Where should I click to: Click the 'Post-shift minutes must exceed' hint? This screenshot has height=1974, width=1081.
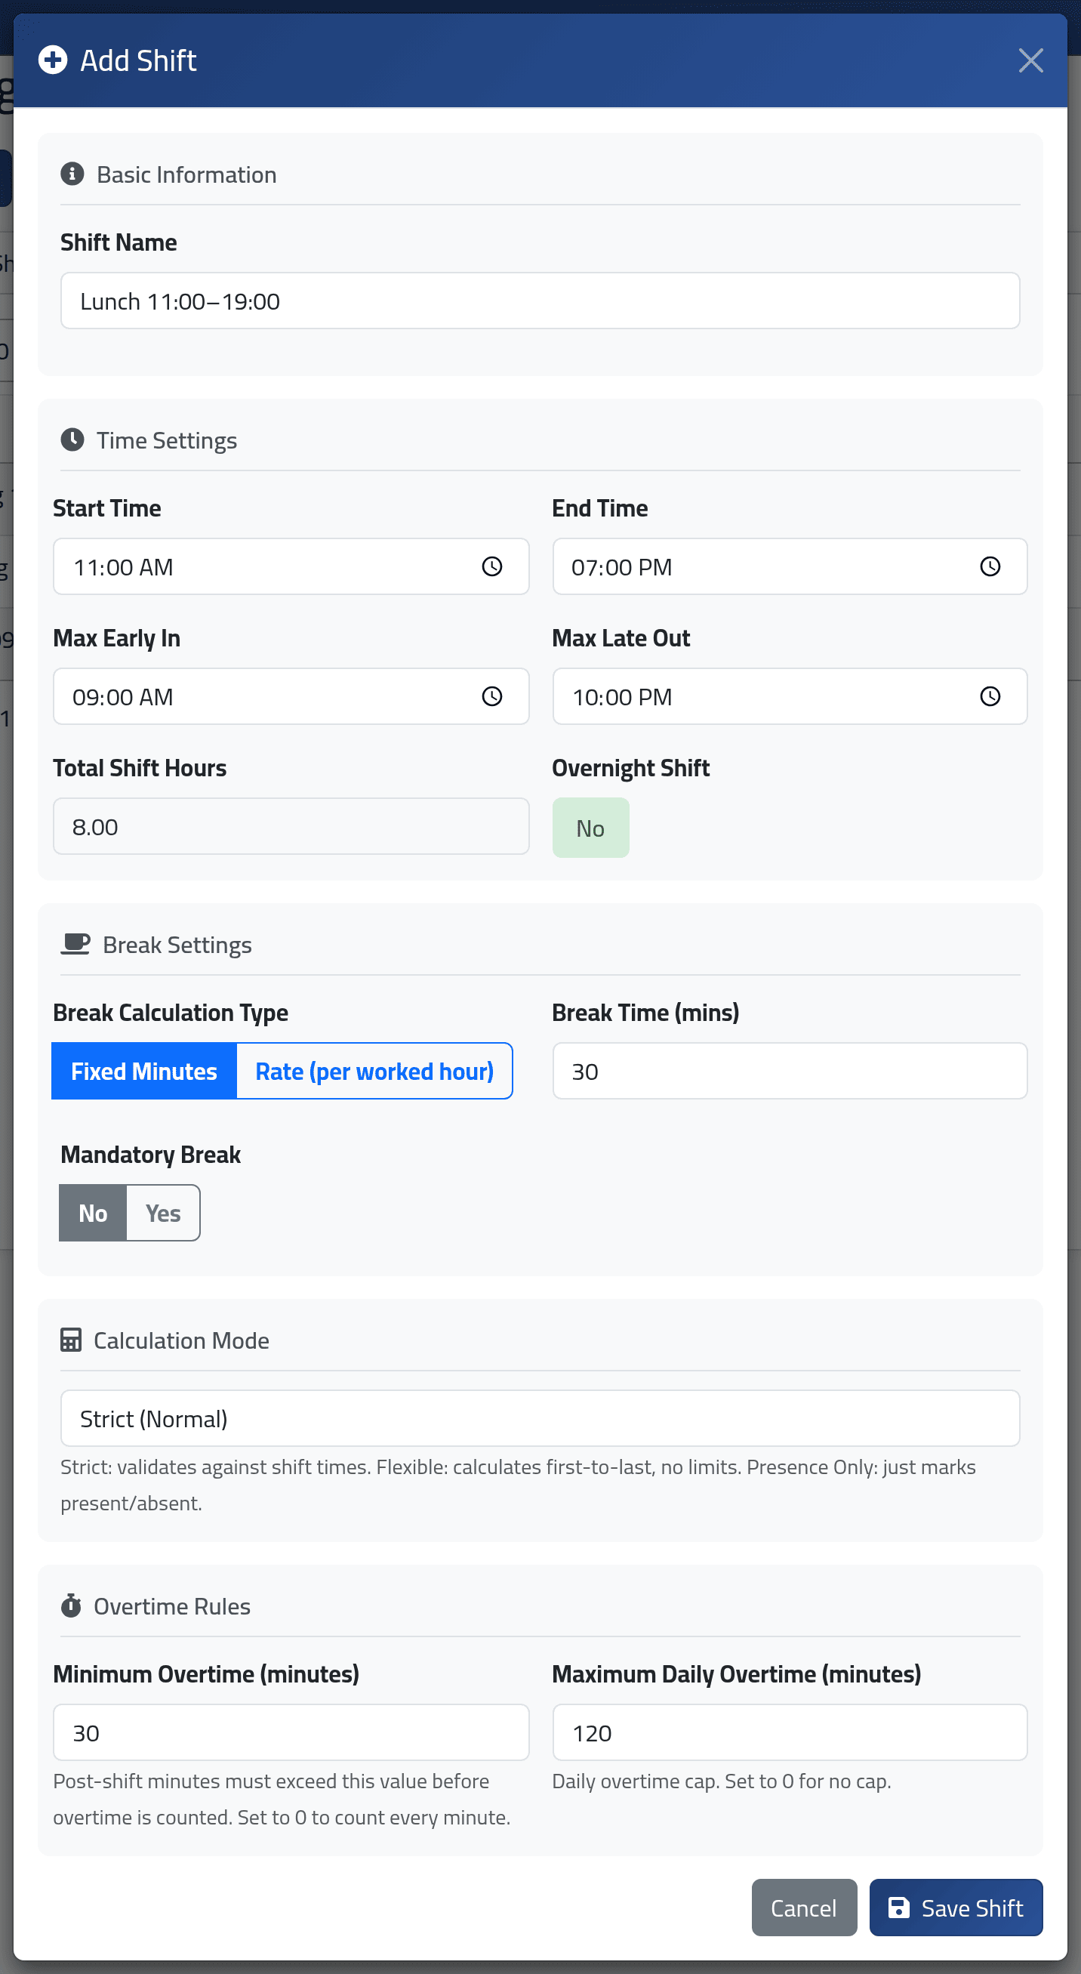tap(281, 1799)
